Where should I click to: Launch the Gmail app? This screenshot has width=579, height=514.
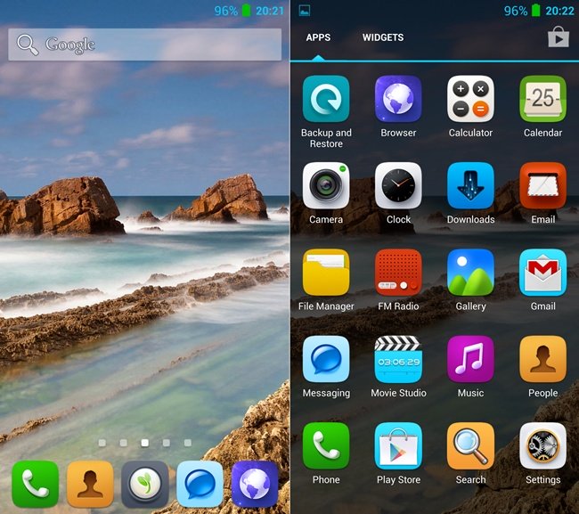[542, 273]
